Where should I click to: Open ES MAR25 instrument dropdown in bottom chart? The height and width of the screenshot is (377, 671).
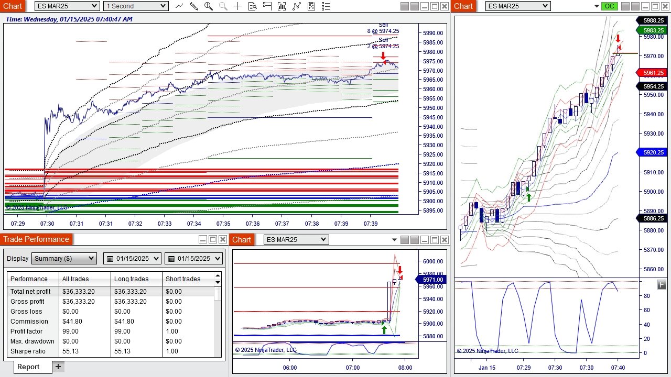pos(296,240)
